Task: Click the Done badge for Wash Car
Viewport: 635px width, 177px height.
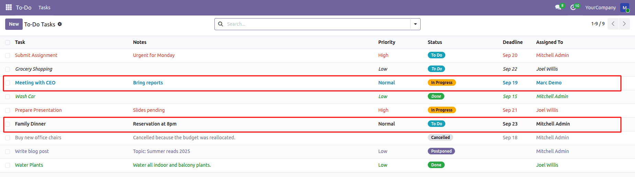Action: (436, 96)
